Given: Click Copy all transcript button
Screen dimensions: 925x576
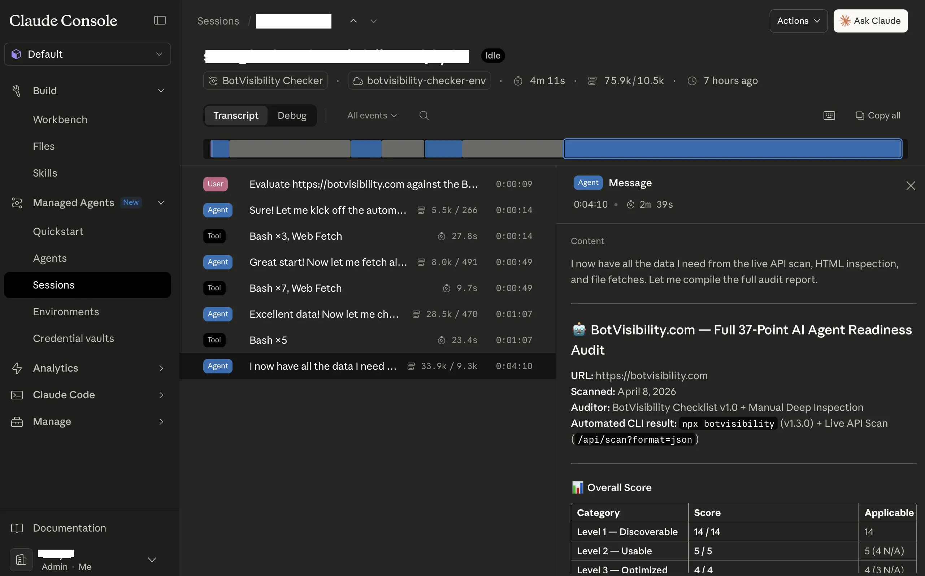Looking at the screenshot, I should click(878, 116).
